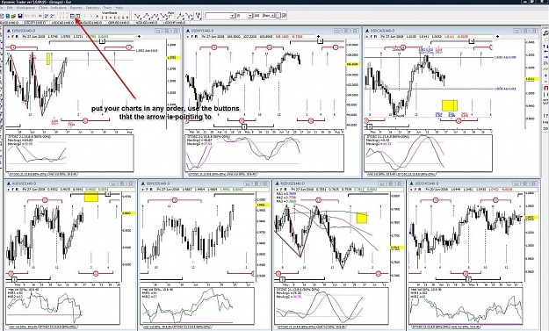Tile charts horizontally using the toolbar button
Image resolution: width=549 pixels, height=331 pixels.
coord(72,16)
